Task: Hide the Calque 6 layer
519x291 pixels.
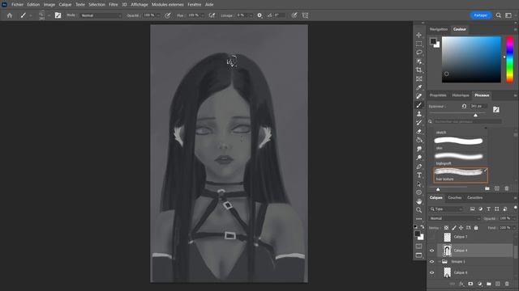Action: pyautogui.click(x=432, y=272)
